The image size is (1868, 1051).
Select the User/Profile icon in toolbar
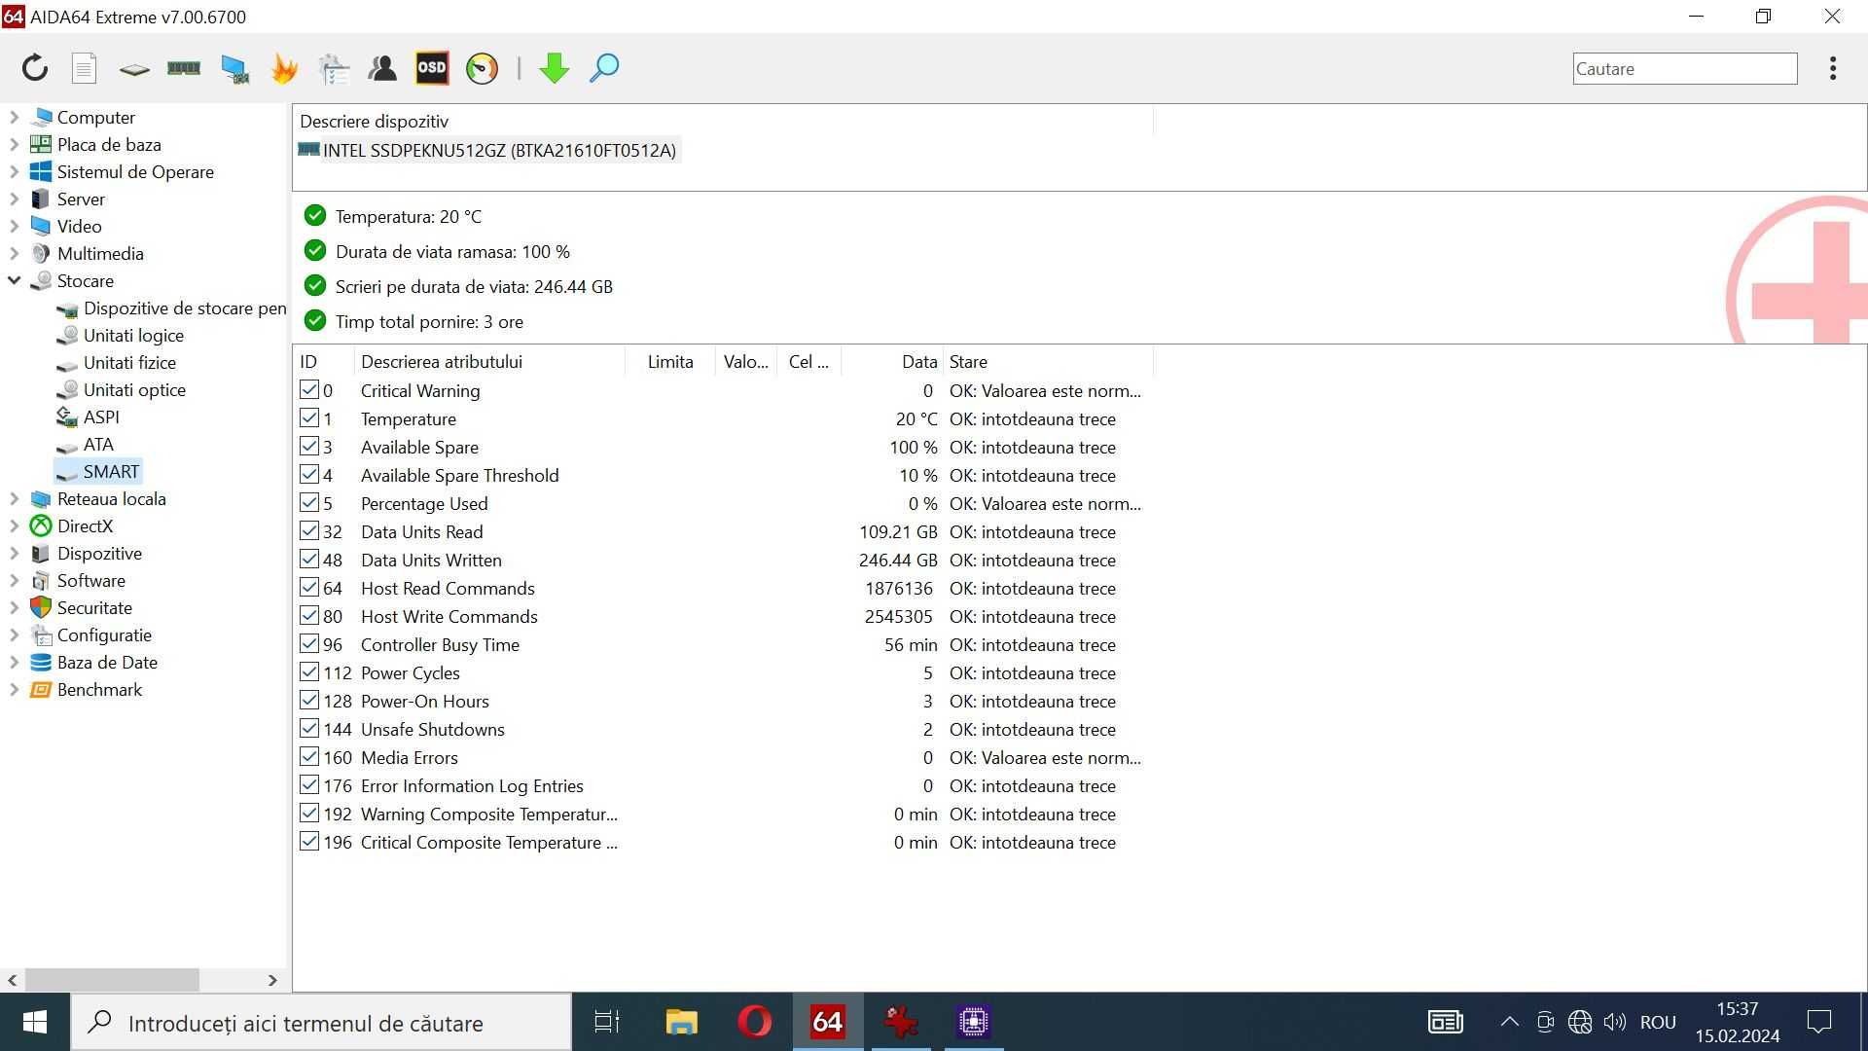(381, 67)
